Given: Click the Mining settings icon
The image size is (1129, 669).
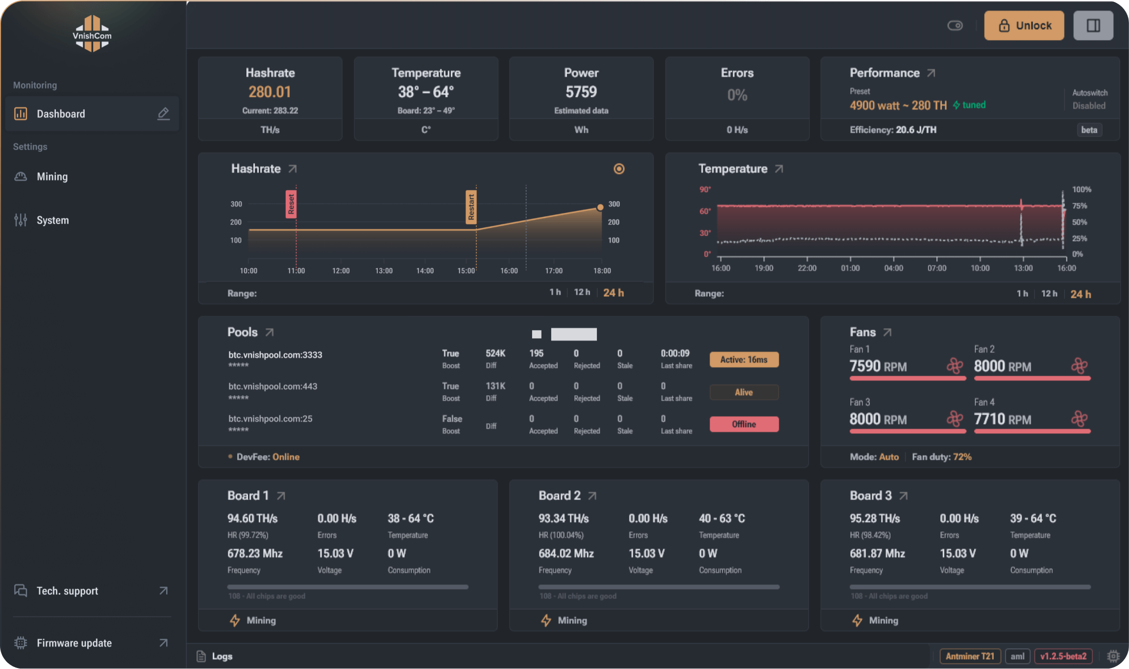Looking at the screenshot, I should (21, 176).
